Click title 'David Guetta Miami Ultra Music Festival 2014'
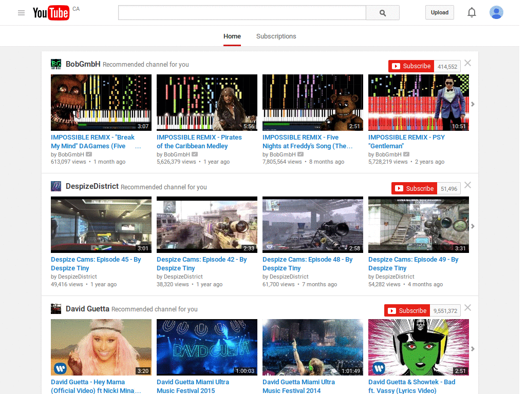 pos(298,386)
